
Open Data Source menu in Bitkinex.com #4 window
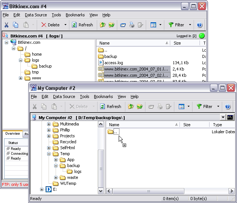[36, 15]
